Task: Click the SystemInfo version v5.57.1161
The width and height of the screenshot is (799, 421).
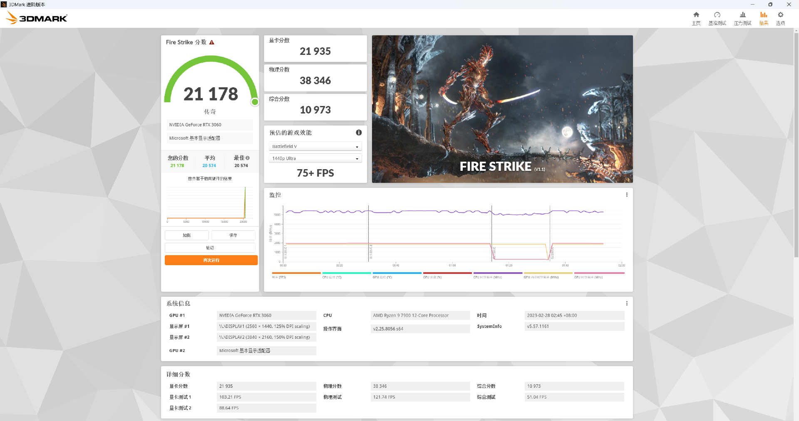Action: coord(574,326)
